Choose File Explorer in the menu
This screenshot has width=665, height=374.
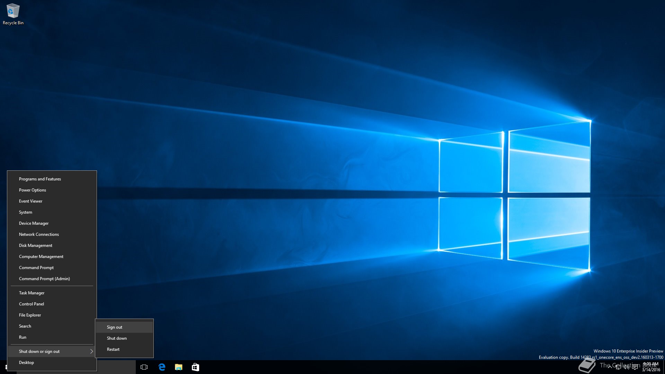click(x=52, y=315)
